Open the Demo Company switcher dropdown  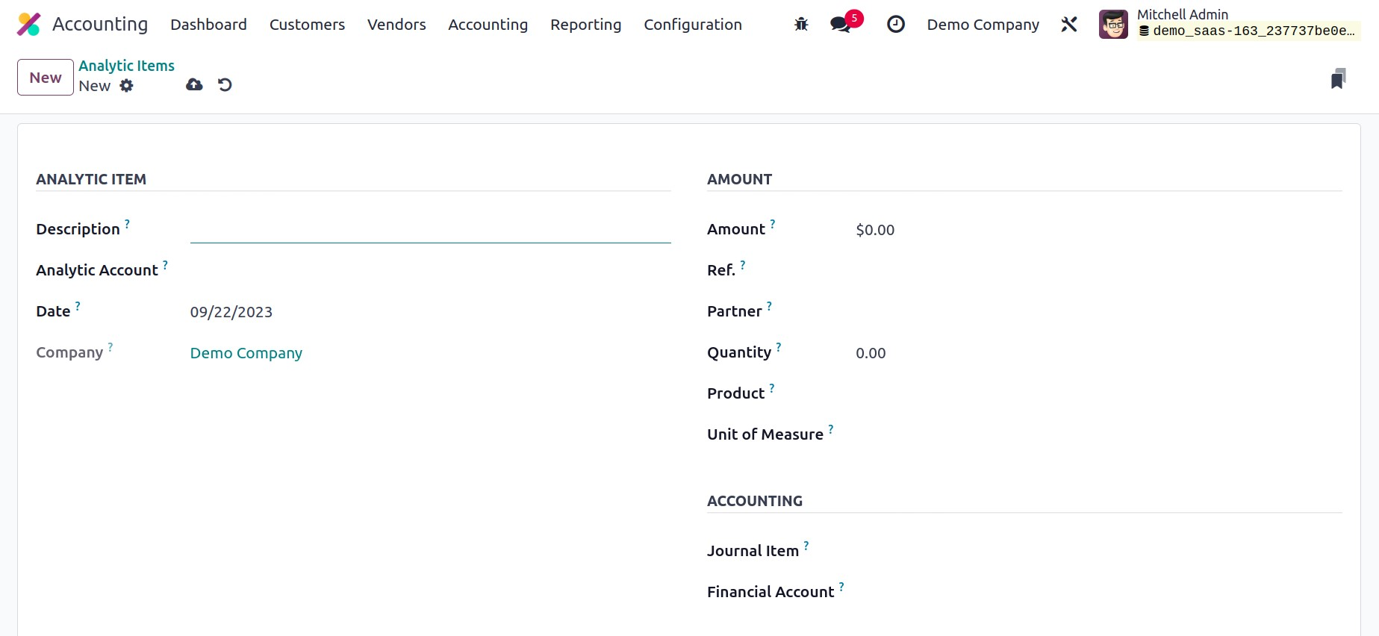(x=983, y=25)
